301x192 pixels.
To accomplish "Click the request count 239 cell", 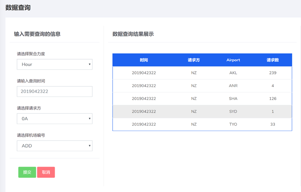I will [273, 73].
